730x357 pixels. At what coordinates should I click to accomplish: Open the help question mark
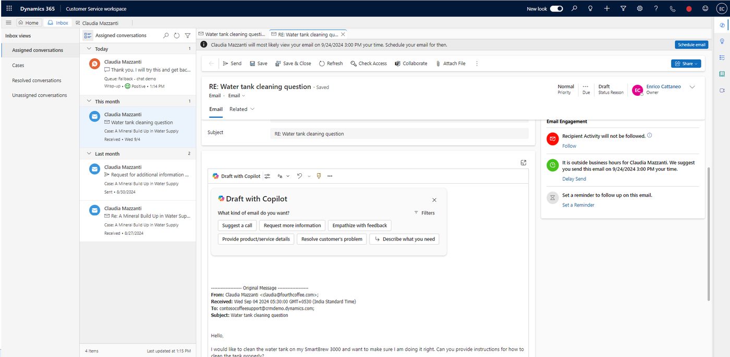(x=656, y=8)
